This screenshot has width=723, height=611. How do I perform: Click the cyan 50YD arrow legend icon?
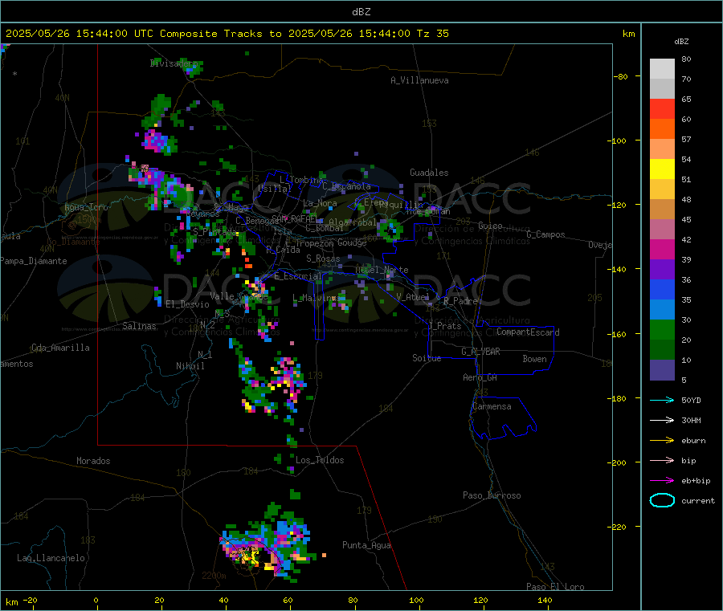click(662, 400)
